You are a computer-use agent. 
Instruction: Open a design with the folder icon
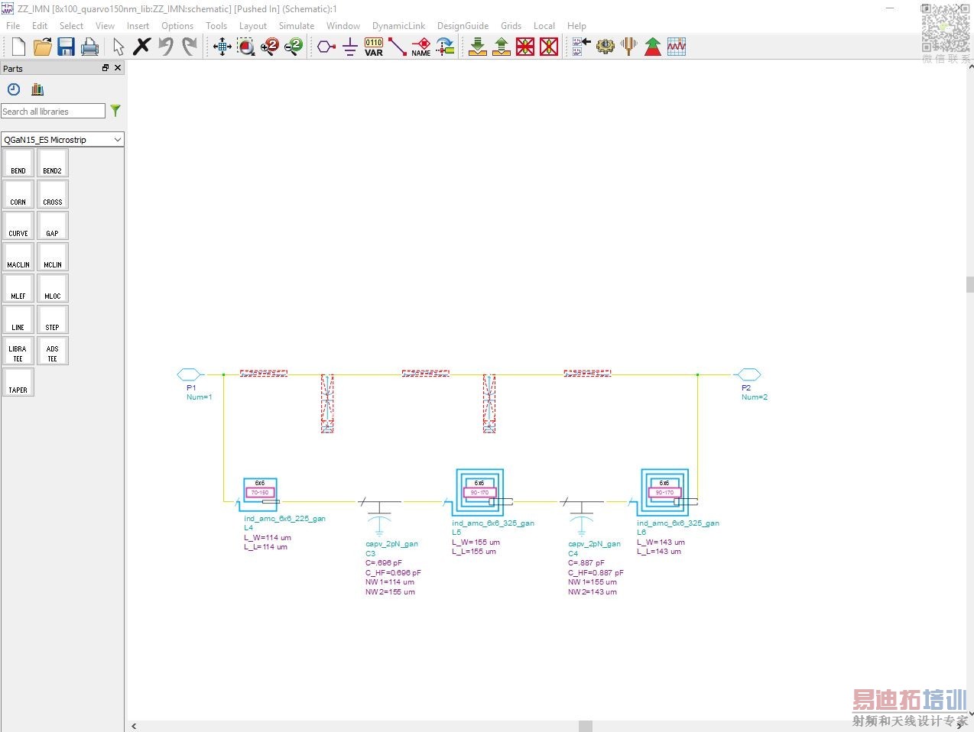43,47
